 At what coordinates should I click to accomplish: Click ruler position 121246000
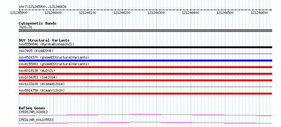click(x=53, y=13)
